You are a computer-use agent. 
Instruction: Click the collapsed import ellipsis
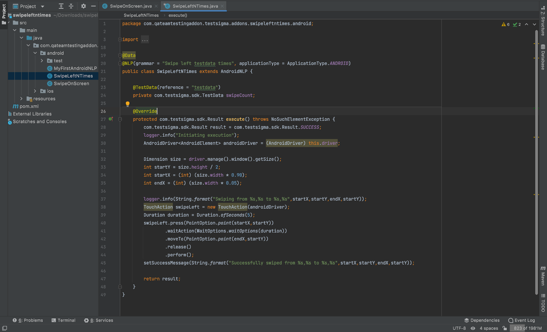pos(145,40)
